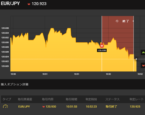Click the red down arrow beside 120.923
The image size is (145, 115).
coord(29,4)
